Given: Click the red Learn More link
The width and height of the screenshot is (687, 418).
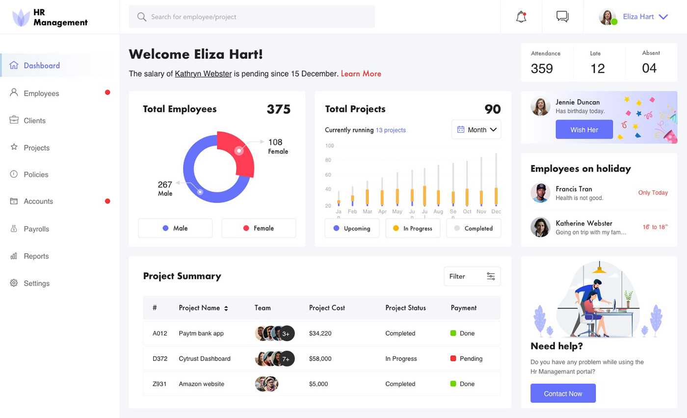Looking at the screenshot, I should (x=361, y=74).
